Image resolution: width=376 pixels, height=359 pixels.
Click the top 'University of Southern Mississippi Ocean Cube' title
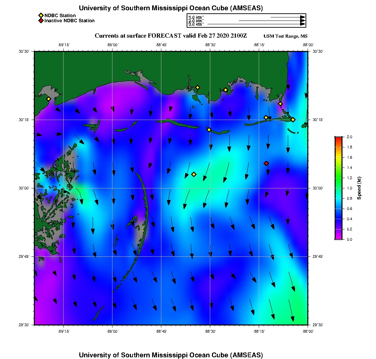click(171, 8)
